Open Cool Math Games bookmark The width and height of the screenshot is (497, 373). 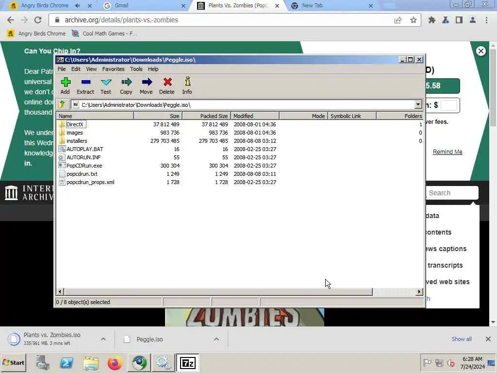pos(104,34)
